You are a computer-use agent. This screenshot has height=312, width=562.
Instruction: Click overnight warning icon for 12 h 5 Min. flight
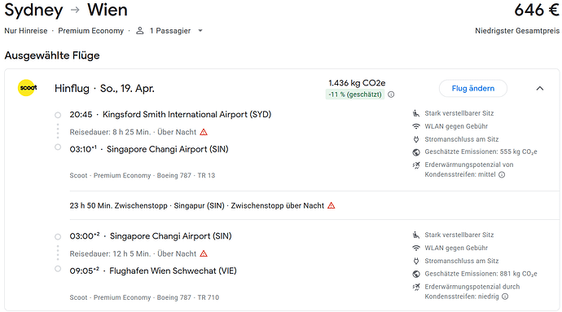[x=204, y=253]
